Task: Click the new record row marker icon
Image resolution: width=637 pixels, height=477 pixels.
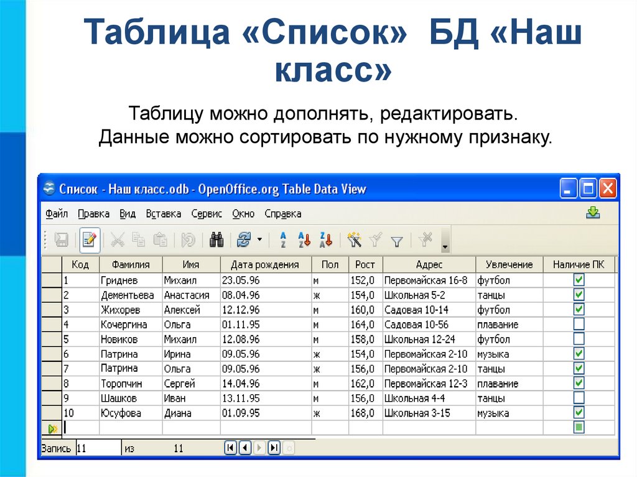Action: tap(52, 428)
